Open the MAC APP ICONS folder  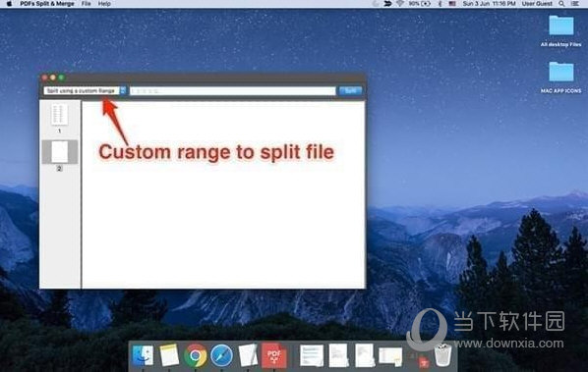pyautogui.click(x=561, y=78)
